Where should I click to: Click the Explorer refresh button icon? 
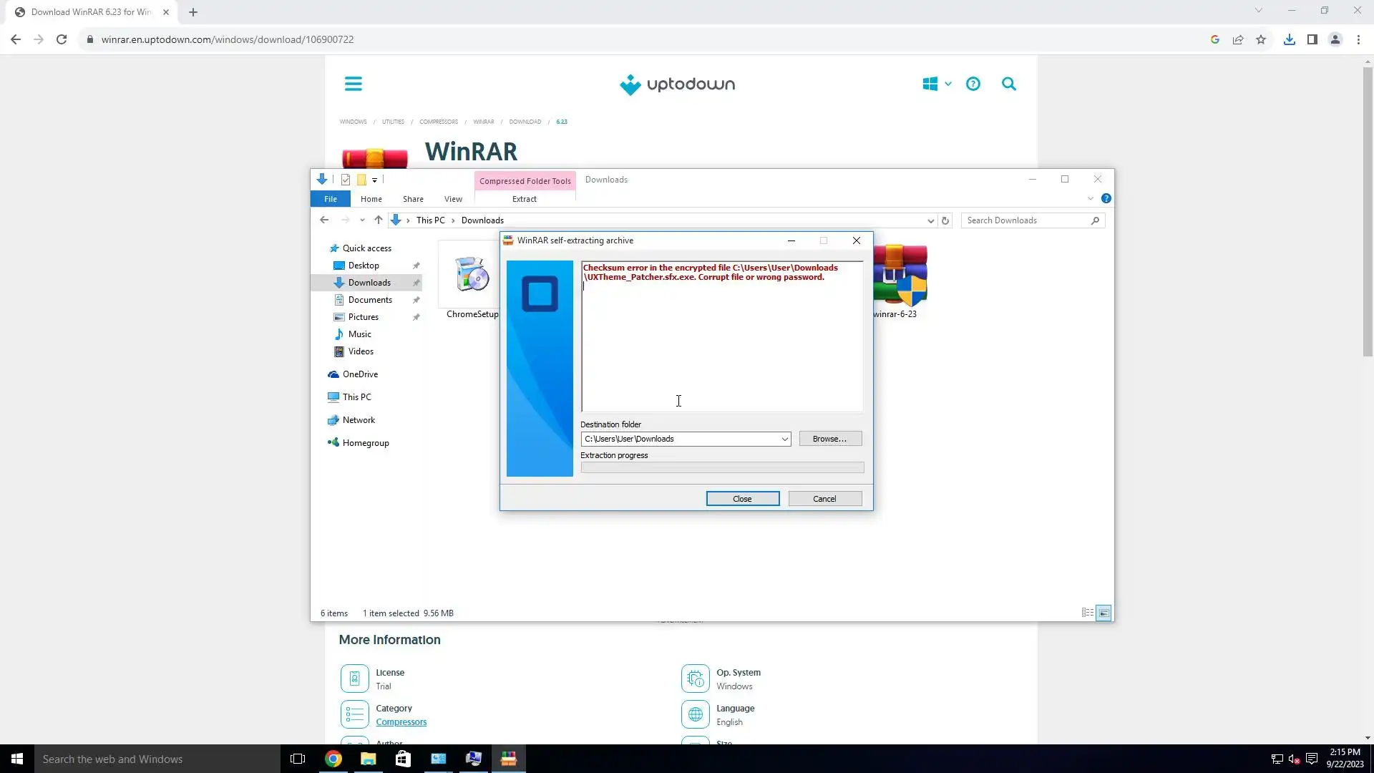[945, 220]
